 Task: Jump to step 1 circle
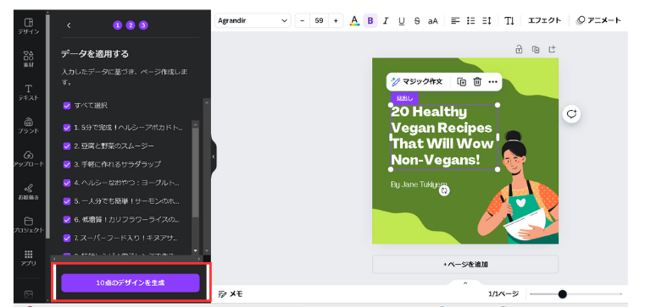point(118,25)
